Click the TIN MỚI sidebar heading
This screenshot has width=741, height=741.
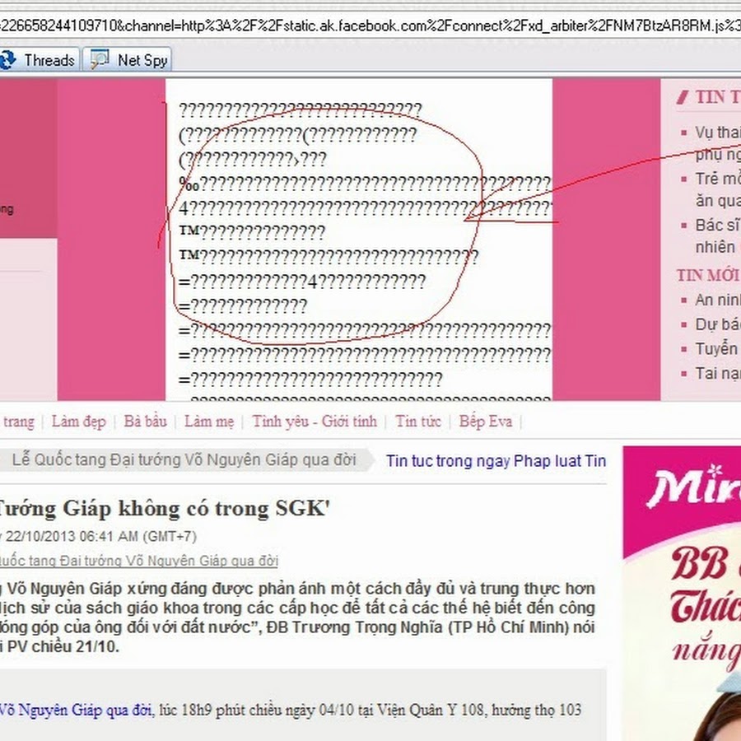click(x=708, y=275)
